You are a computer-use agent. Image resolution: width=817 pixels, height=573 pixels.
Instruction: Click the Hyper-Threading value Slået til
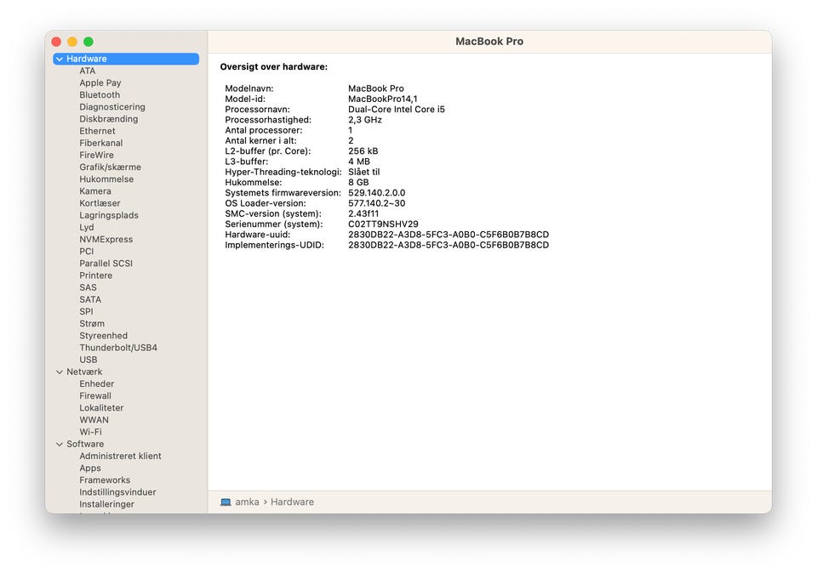363,173
